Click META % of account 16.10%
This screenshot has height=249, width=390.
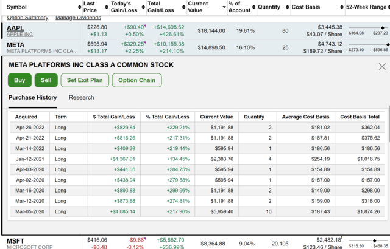245,47
